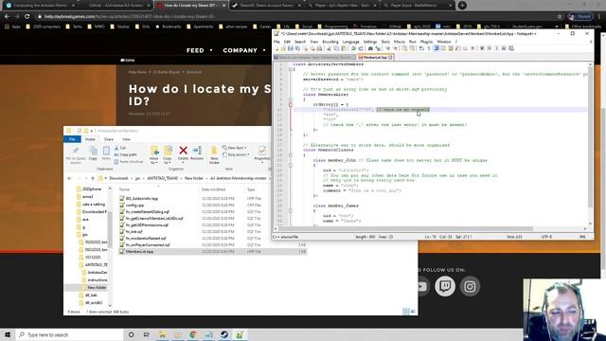The width and height of the screenshot is (606, 341).
Task: Open Explorer Share ribbon tab
Action: 109,139
